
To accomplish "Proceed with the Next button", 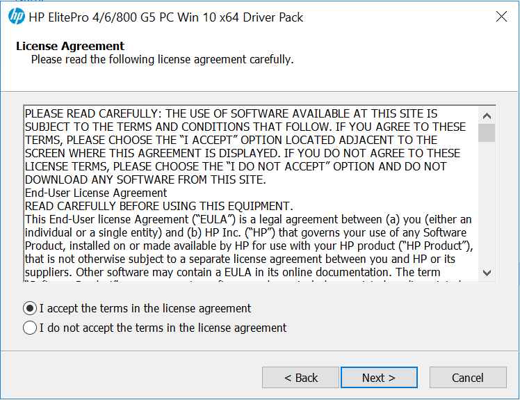I will pyautogui.click(x=379, y=378).
